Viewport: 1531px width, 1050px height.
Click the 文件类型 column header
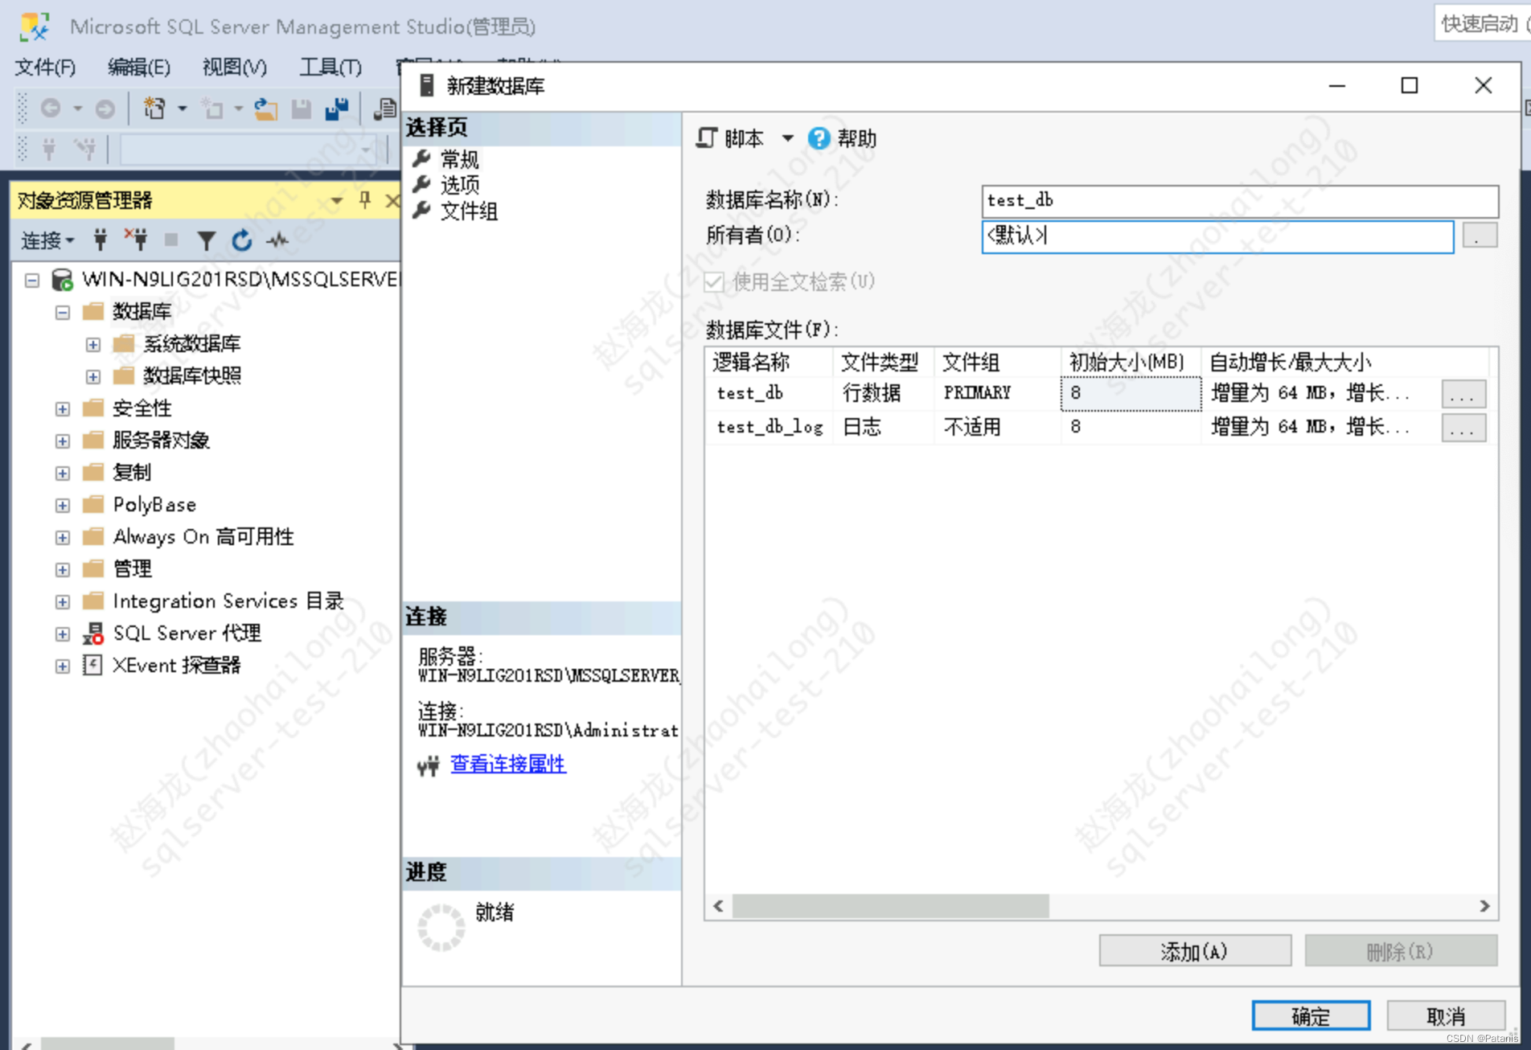coord(883,362)
